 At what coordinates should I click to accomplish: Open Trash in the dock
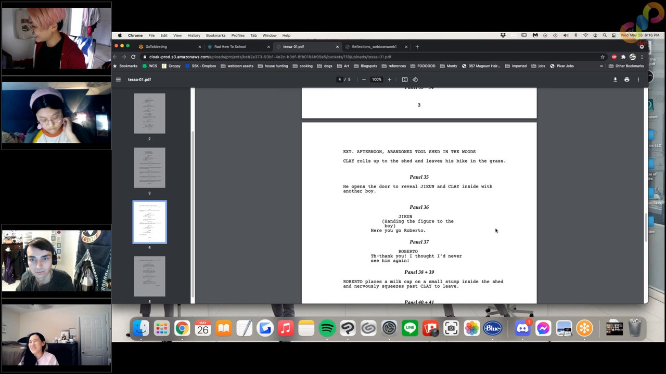[635, 328]
